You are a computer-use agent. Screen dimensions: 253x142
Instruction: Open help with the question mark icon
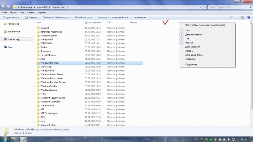coord(249,17)
